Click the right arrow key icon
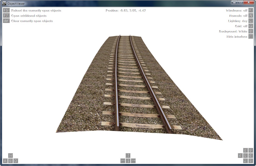This screenshot has height=166, width=256. pyautogui.click(x=133, y=161)
